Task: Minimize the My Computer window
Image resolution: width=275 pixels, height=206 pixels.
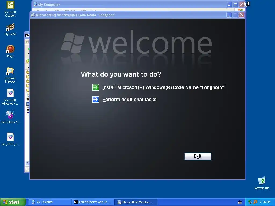Action: coord(229,5)
